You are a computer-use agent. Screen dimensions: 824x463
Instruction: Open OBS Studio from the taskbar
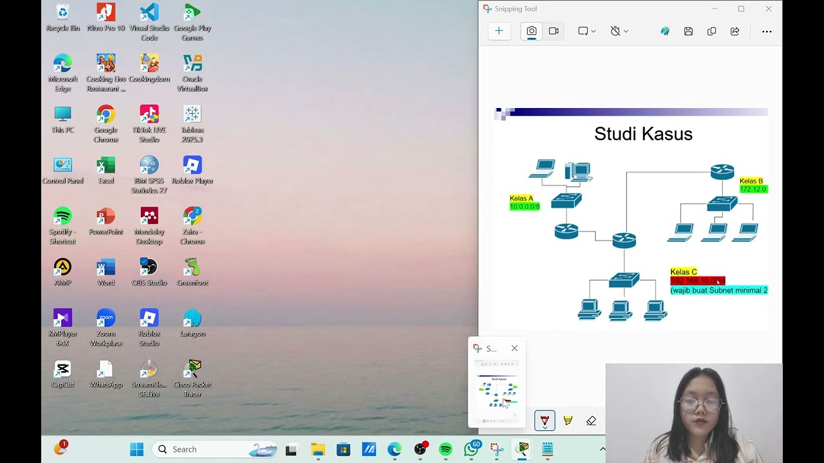[420, 449]
